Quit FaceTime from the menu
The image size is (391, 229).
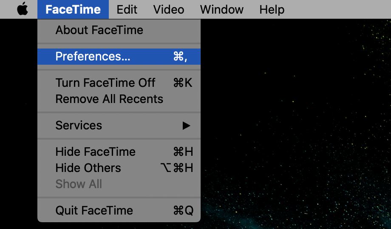pyautogui.click(x=94, y=211)
